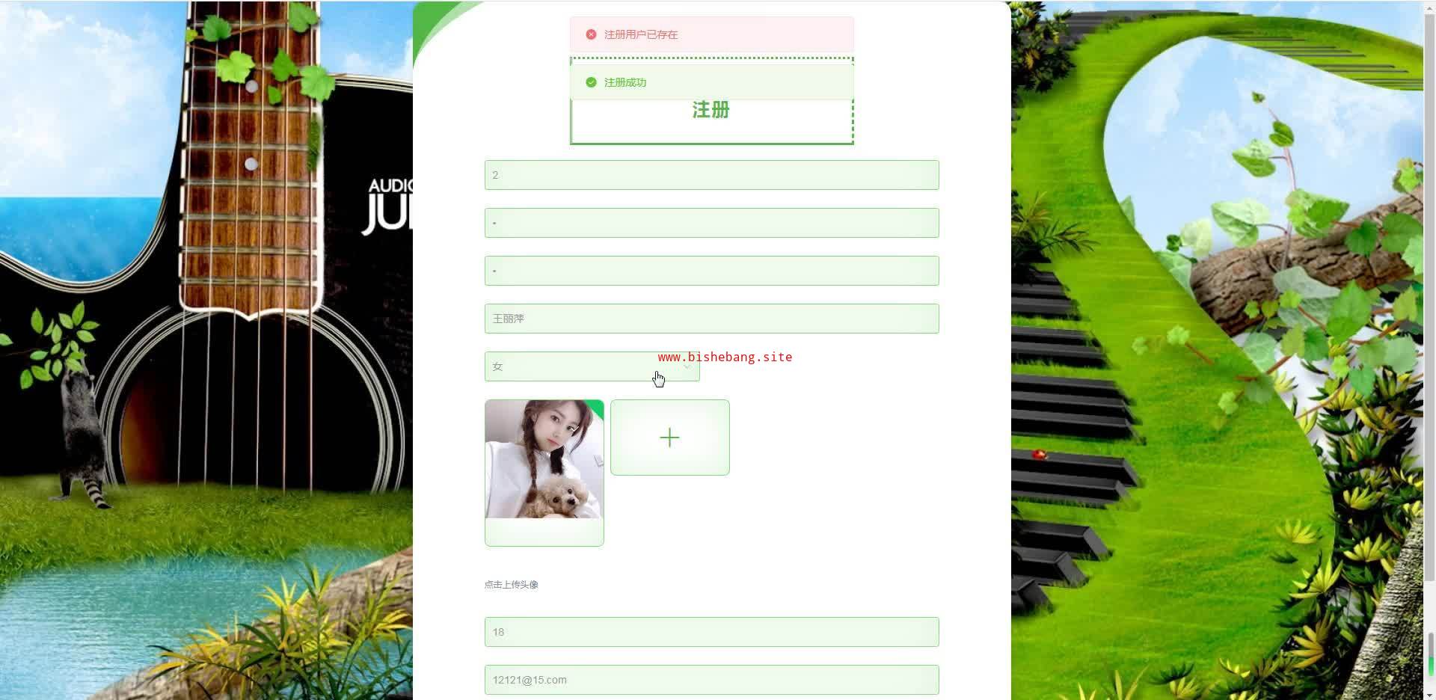Viewport: 1436px width, 700px height.
Task: Click the age field showing 18
Action: [711, 632]
